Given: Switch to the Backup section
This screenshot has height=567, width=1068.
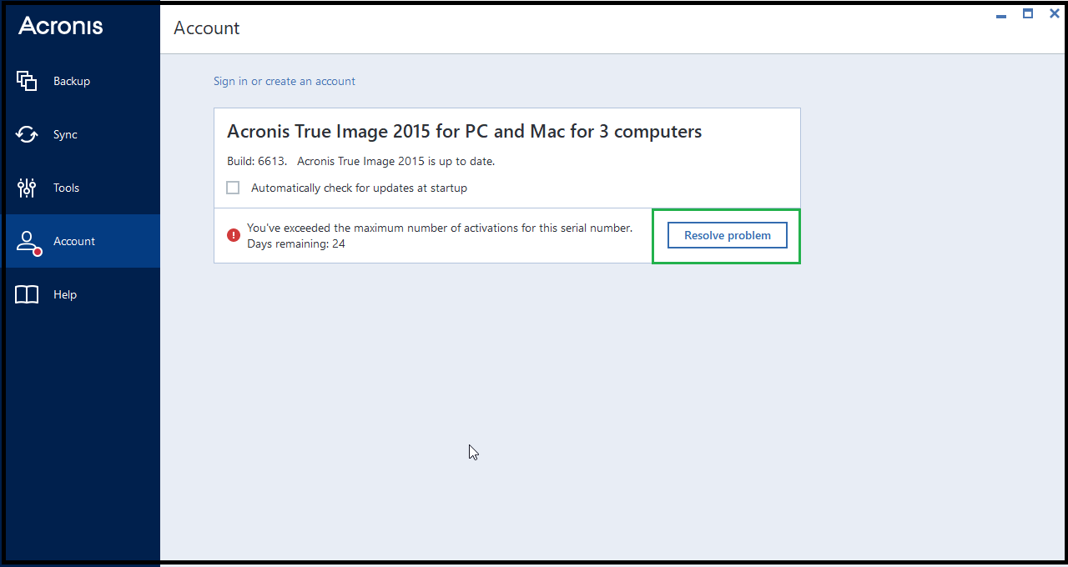Looking at the screenshot, I should tap(71, 80).
